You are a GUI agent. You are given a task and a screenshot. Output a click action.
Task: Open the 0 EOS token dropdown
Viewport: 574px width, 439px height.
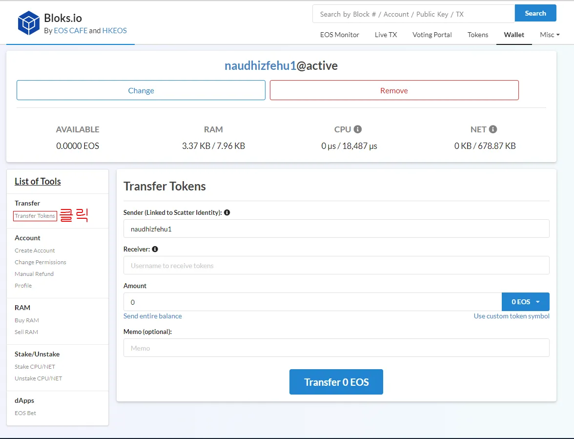[x=525, y=302]
